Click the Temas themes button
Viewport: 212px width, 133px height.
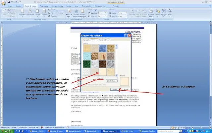(4, 13)
